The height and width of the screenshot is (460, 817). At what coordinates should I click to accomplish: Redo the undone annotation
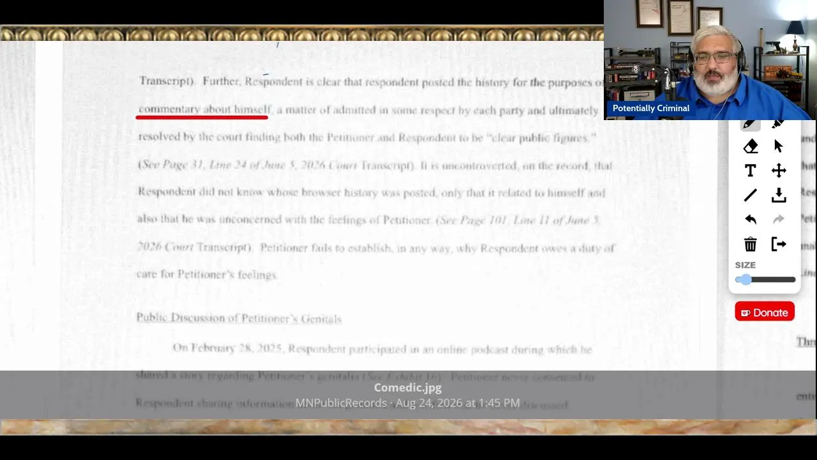pyautogui.click(x=779, y=219)
